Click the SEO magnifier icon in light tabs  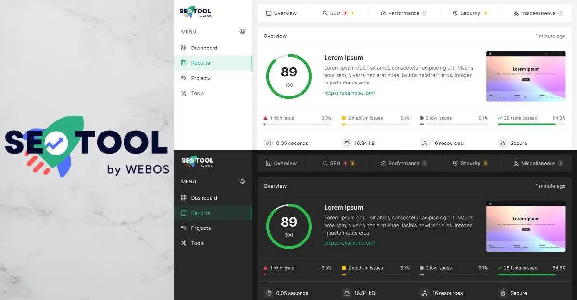325,13
